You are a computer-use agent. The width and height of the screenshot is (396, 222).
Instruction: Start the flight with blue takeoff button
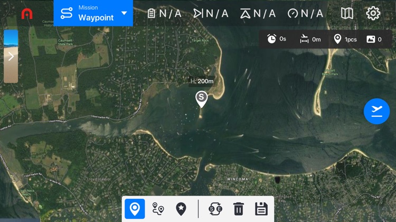tap(376, 111)
